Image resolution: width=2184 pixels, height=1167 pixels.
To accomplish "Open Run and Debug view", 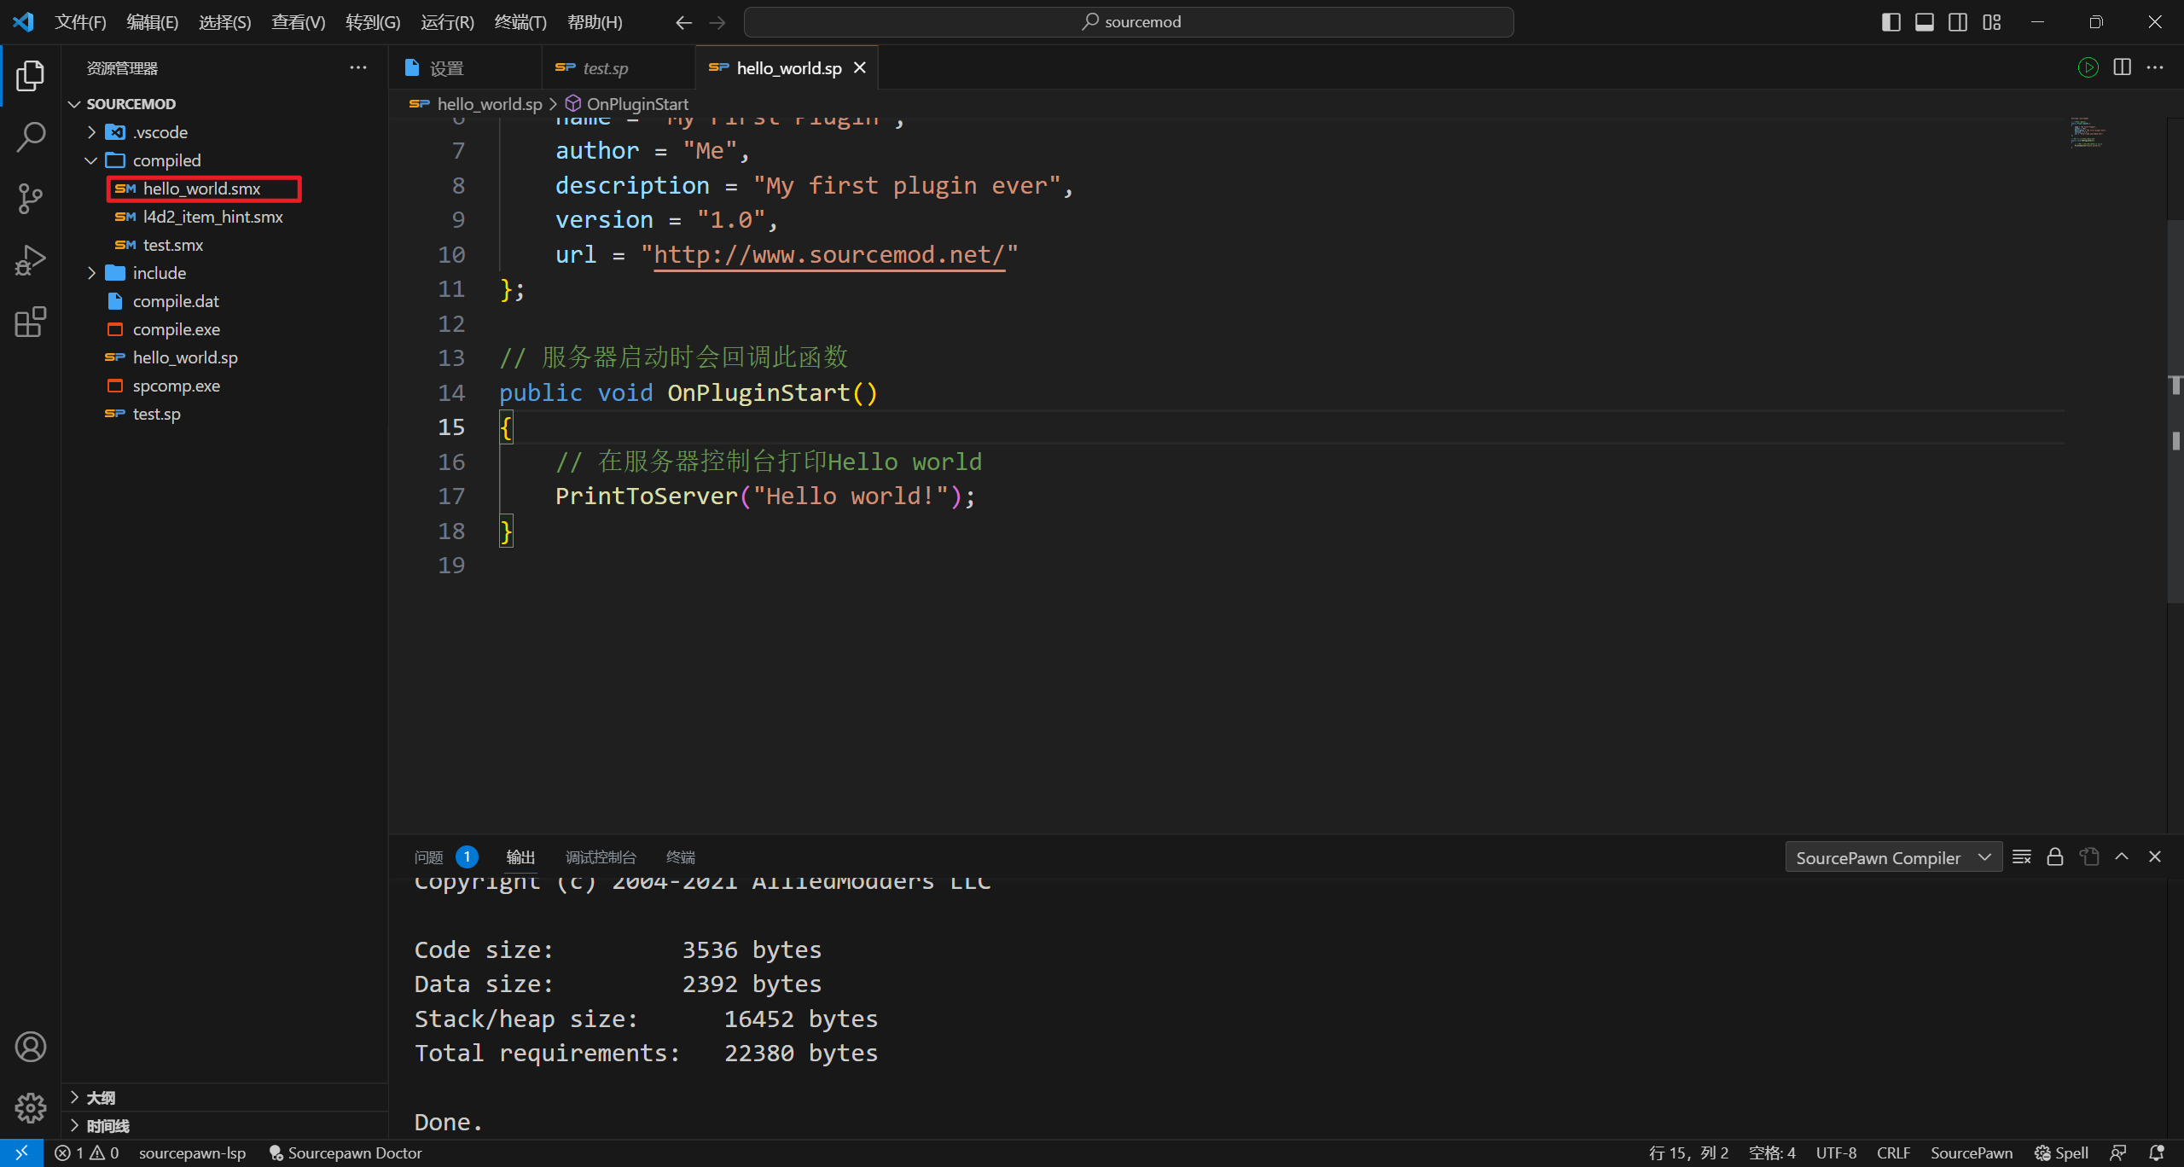I will [30, 260].
